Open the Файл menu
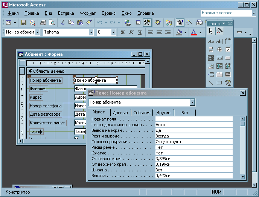Viewport: 259px width, 197px height. click(x=13, y=13)
